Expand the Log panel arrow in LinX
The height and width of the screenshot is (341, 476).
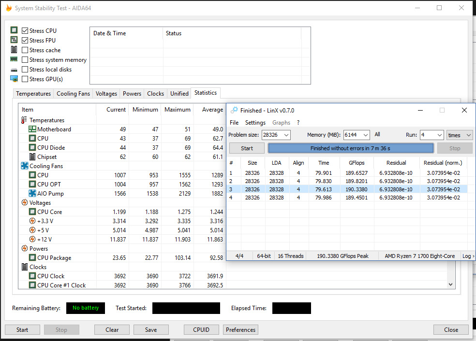(x=473, y=256)
